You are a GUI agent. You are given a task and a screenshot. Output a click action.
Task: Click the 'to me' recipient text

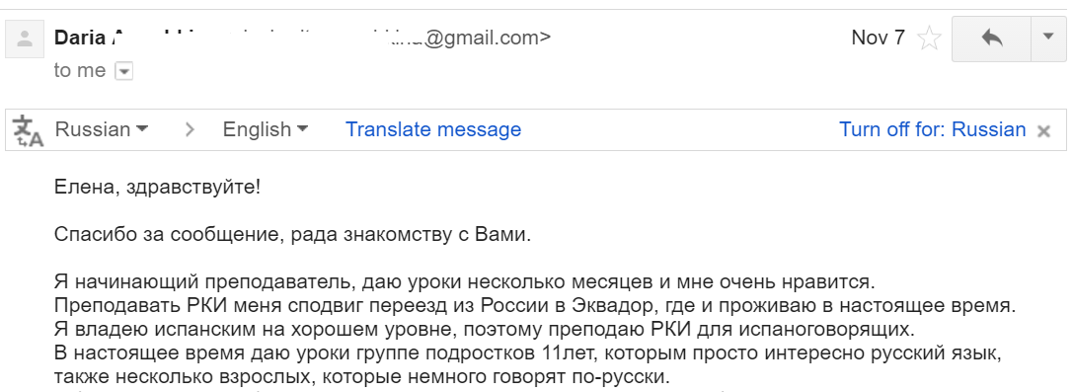click(80, 70)
